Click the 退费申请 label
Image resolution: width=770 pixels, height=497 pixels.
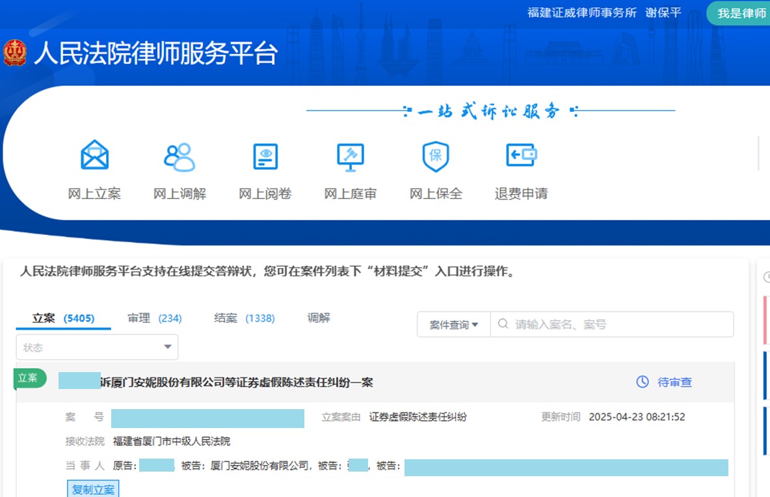coord(521,193)
